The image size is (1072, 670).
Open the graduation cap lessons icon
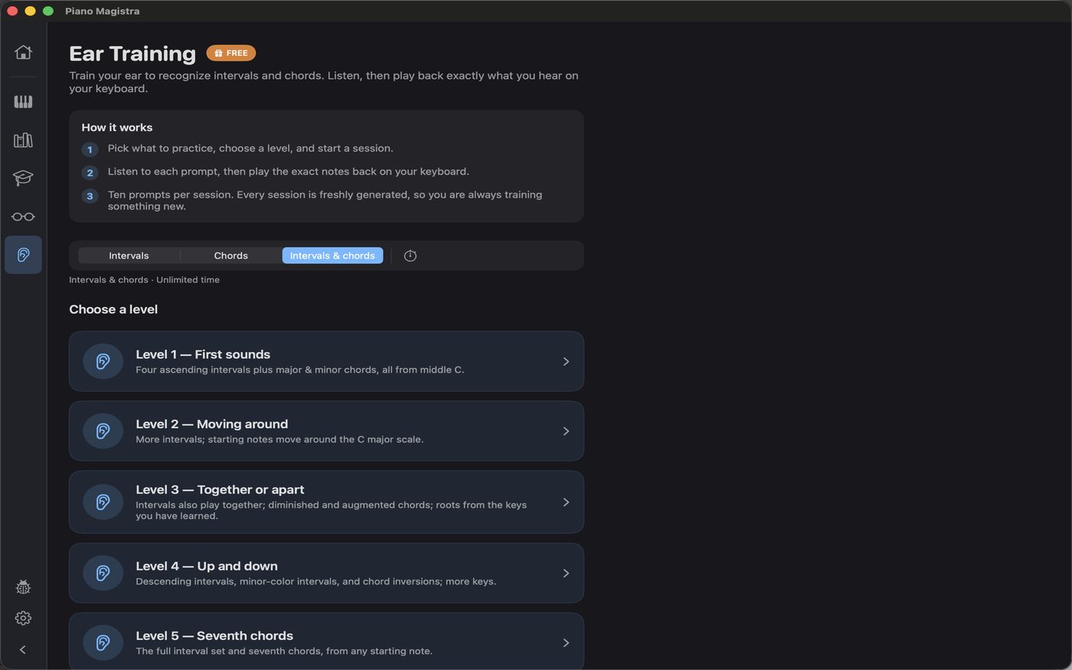coord(23,178)
